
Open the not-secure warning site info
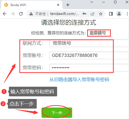(37, 14)
